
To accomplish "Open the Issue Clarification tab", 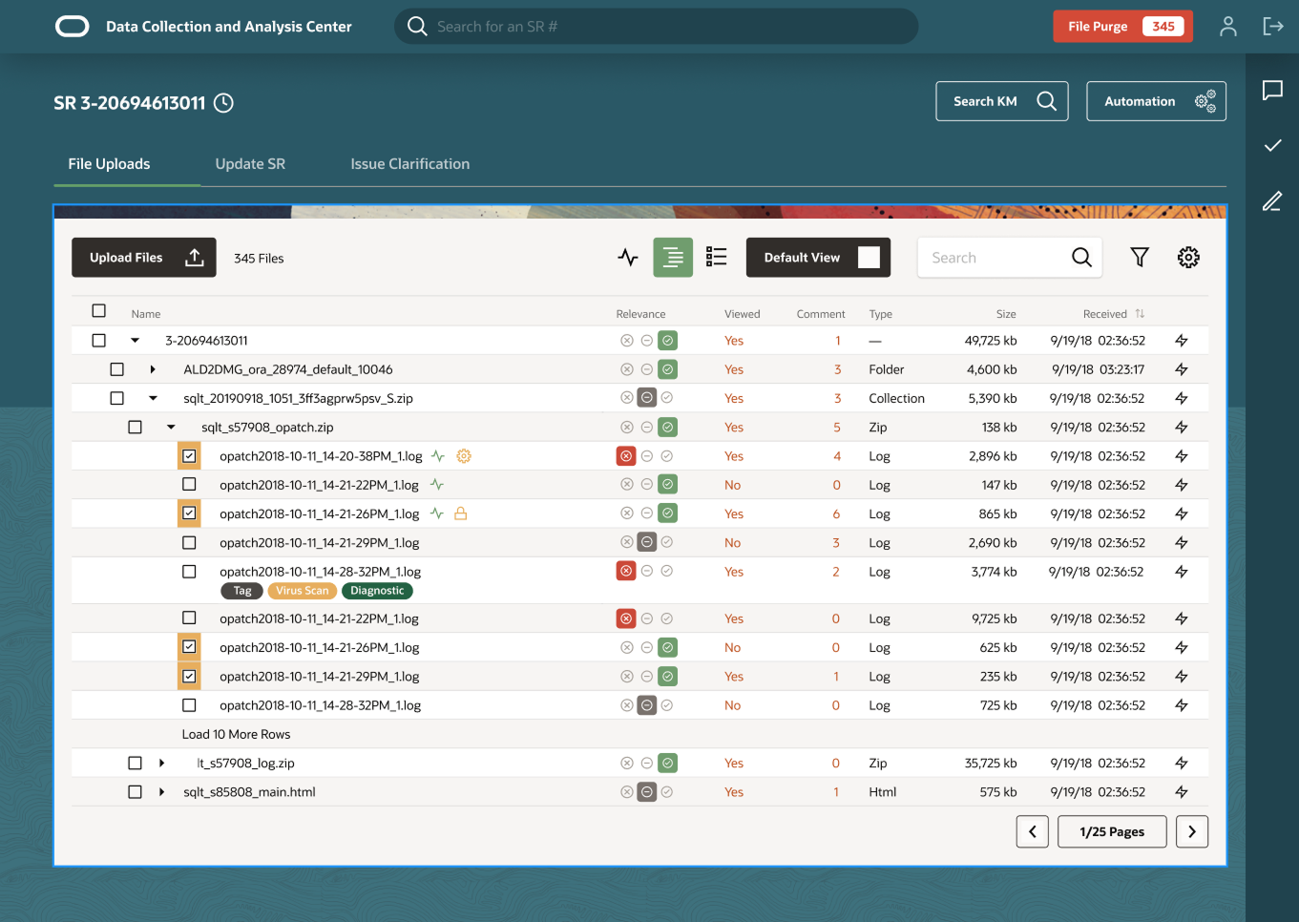I will tap(409, 163).
